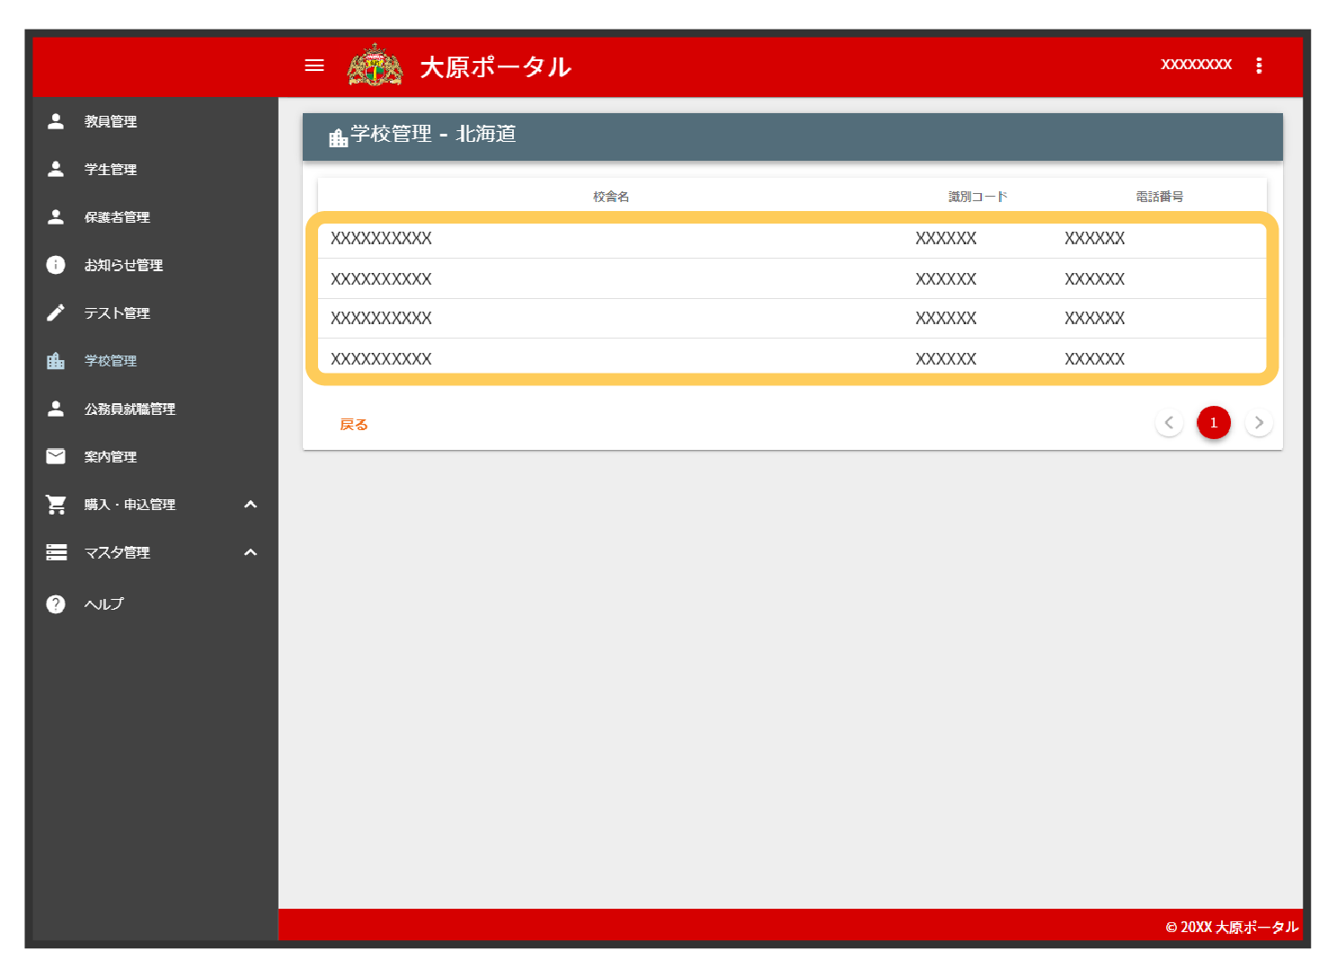The image size is (1336, 977).
Task: Go to 案内管理 menu entry
Action: tap(111, 456)
